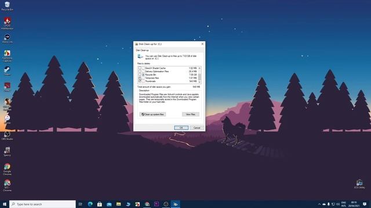
Task: Open Adobe Premiere from the taskbar
Action: [x=157, y=204]
